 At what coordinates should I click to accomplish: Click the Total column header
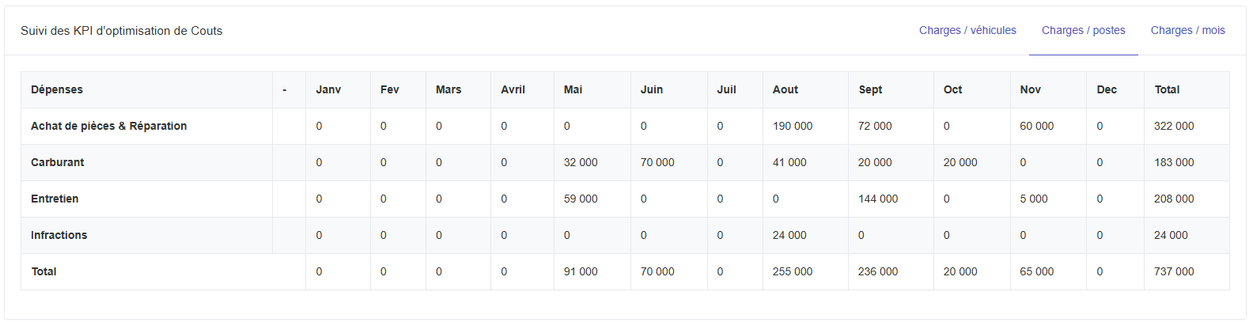[1167, 89]
